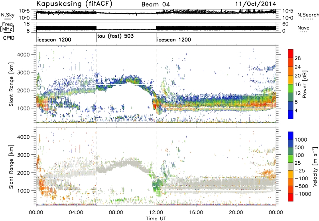Select the Beam 04 label
This screenshot has height=221, width=319.
click(x=156, y=4)
